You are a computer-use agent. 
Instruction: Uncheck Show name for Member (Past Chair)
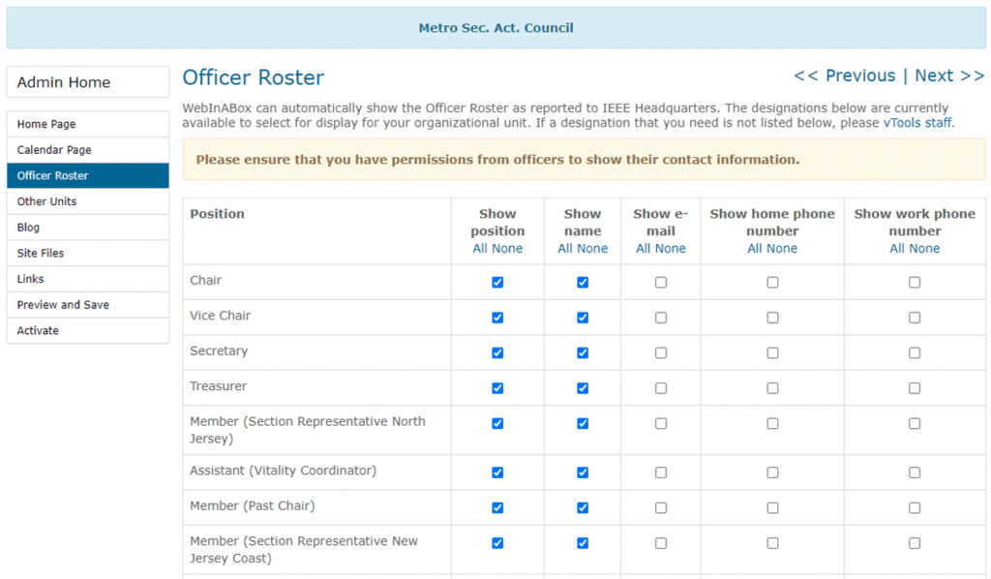pos(583,507)
